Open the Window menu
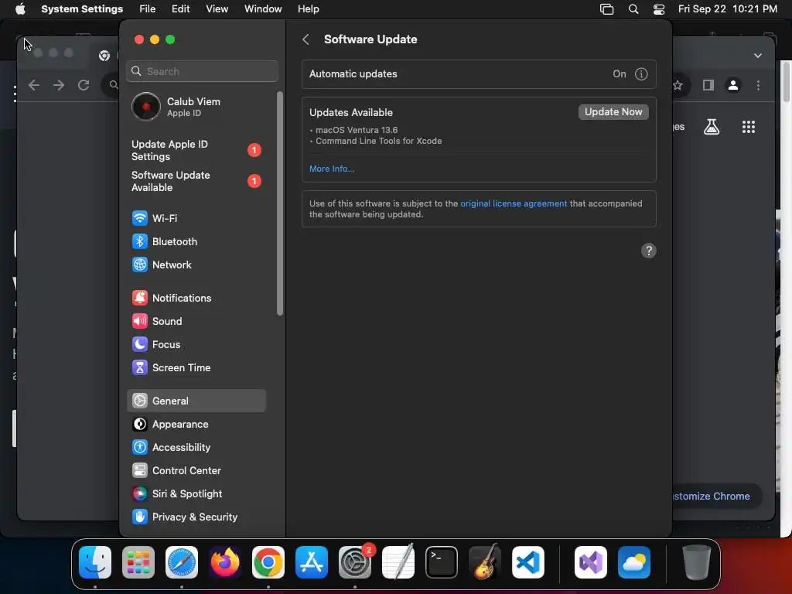This screenshot has height=594, width=792. click(x=263, y=9)
